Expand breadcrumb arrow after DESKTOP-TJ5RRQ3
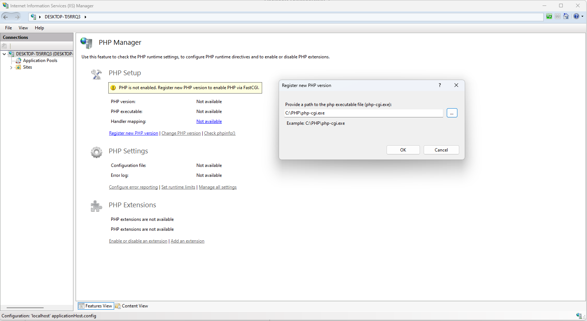 point(85,17)
